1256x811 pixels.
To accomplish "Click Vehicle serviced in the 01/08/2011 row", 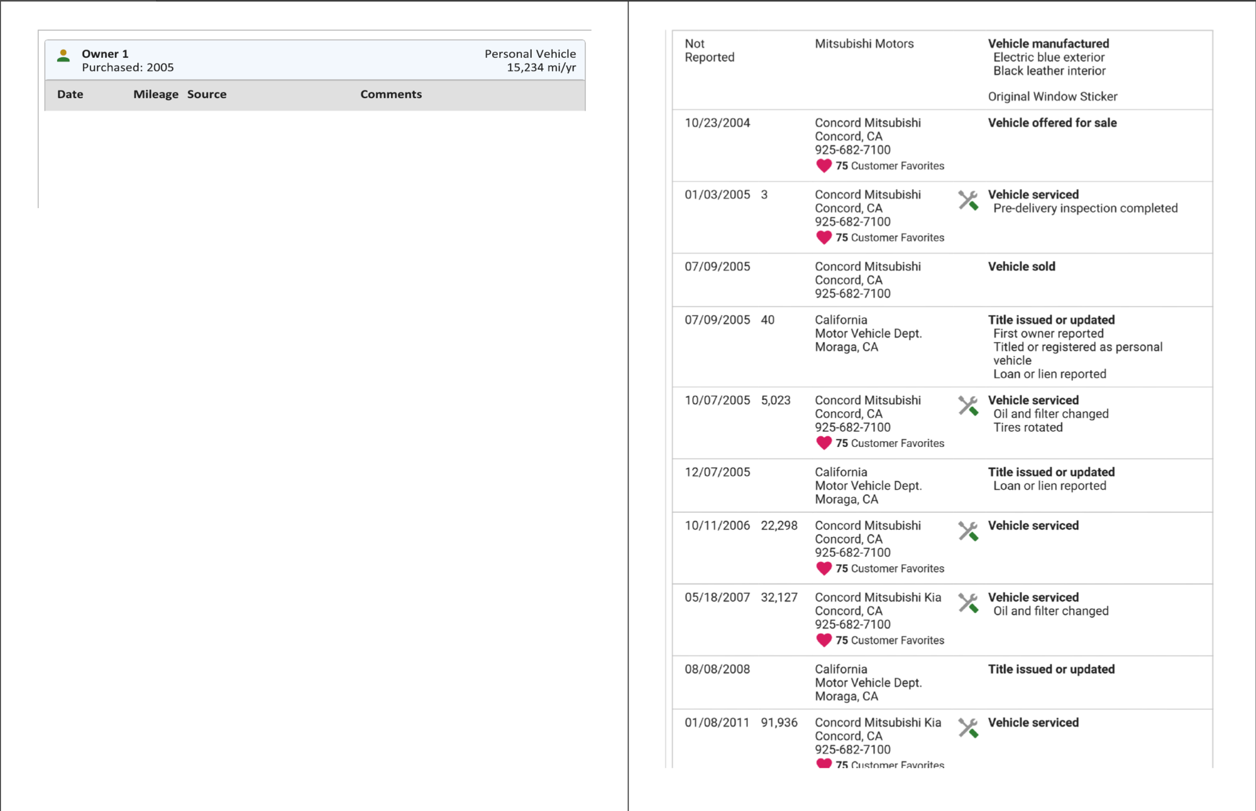I will pos(1033,723).
